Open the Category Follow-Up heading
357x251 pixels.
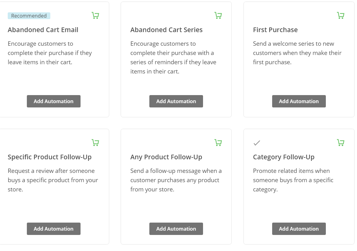(x=284, y=157)
